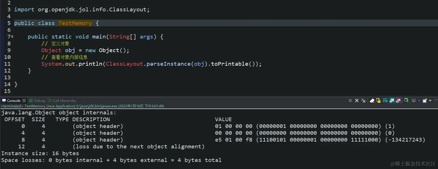Close the Console view via its X
This screenshot has height=169, width=438.
coord(24,100)
